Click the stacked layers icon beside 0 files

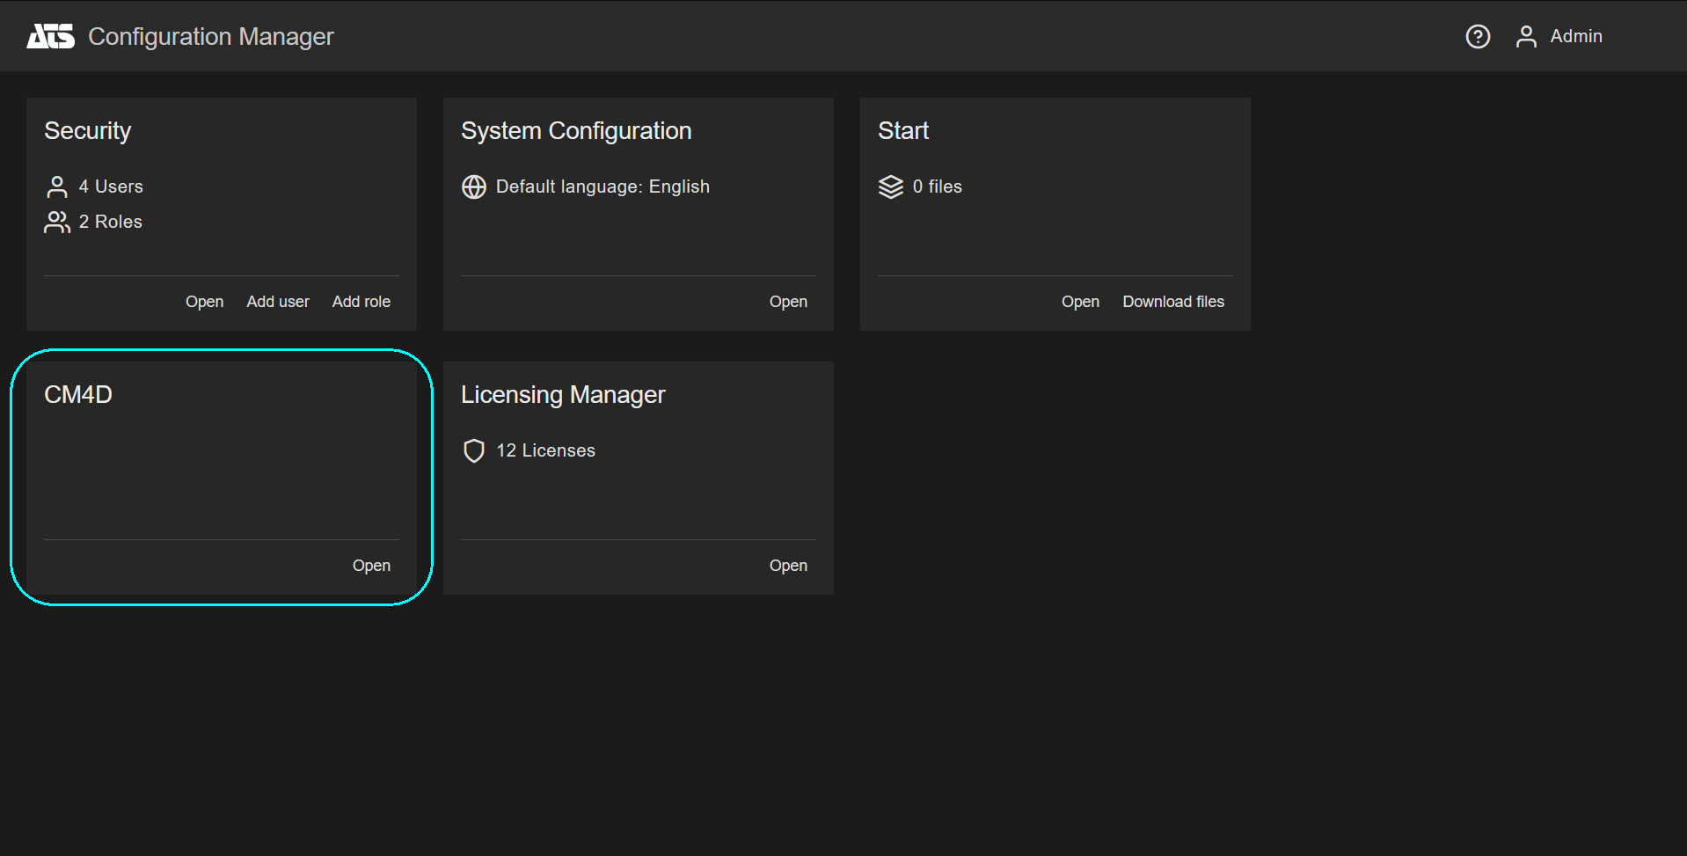pos(890,187)
